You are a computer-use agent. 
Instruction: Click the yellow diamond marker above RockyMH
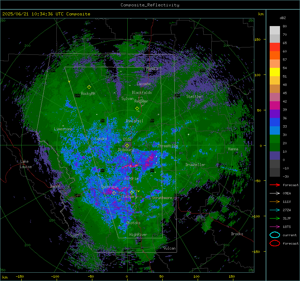click(89, 87)
